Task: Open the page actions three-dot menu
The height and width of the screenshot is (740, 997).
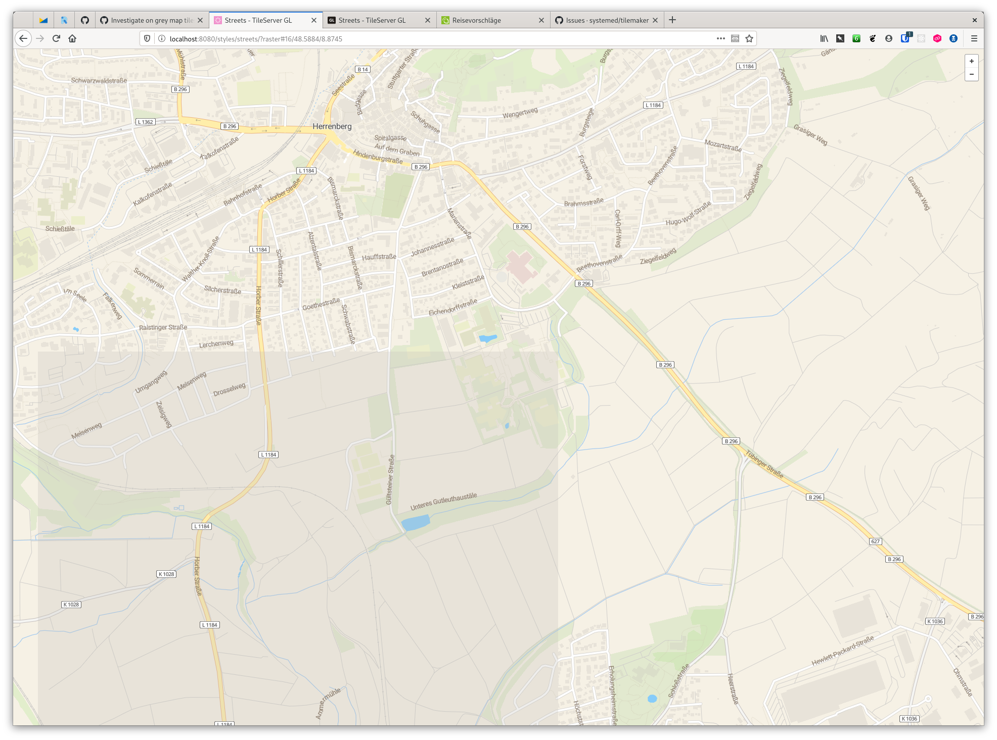Action: (720, 38)
